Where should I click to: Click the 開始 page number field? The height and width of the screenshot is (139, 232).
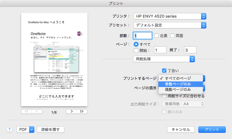[x=160, y=50]
